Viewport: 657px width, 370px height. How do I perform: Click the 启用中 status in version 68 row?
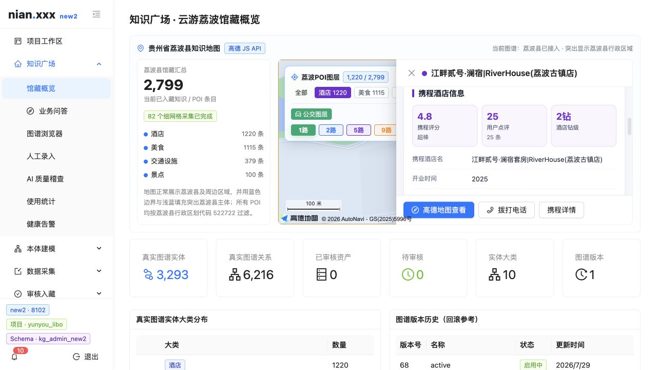point(532,365)
